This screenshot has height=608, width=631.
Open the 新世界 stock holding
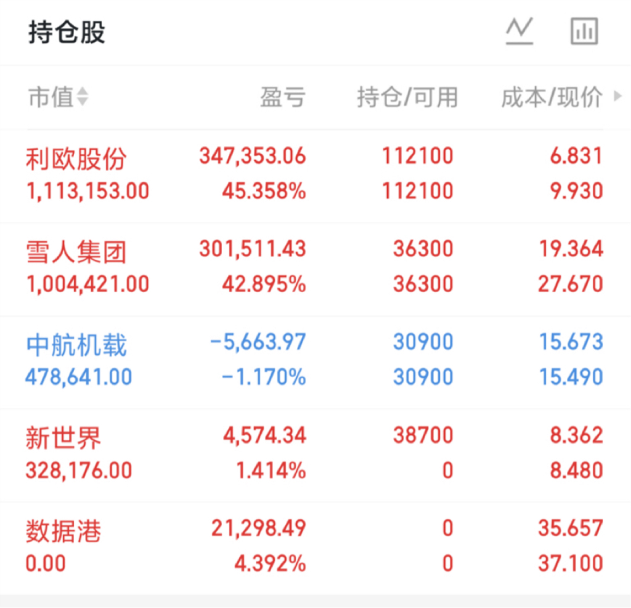[x=63, y=439]
